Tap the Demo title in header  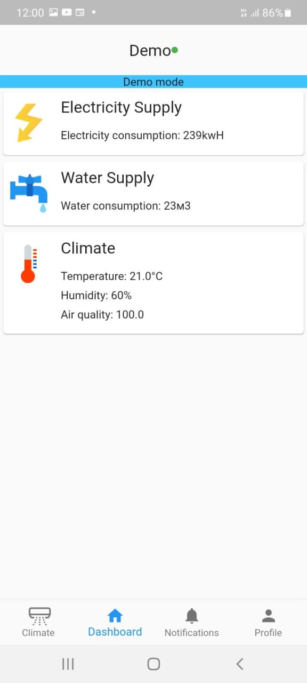pyautogui.click(x=150, y=51)
